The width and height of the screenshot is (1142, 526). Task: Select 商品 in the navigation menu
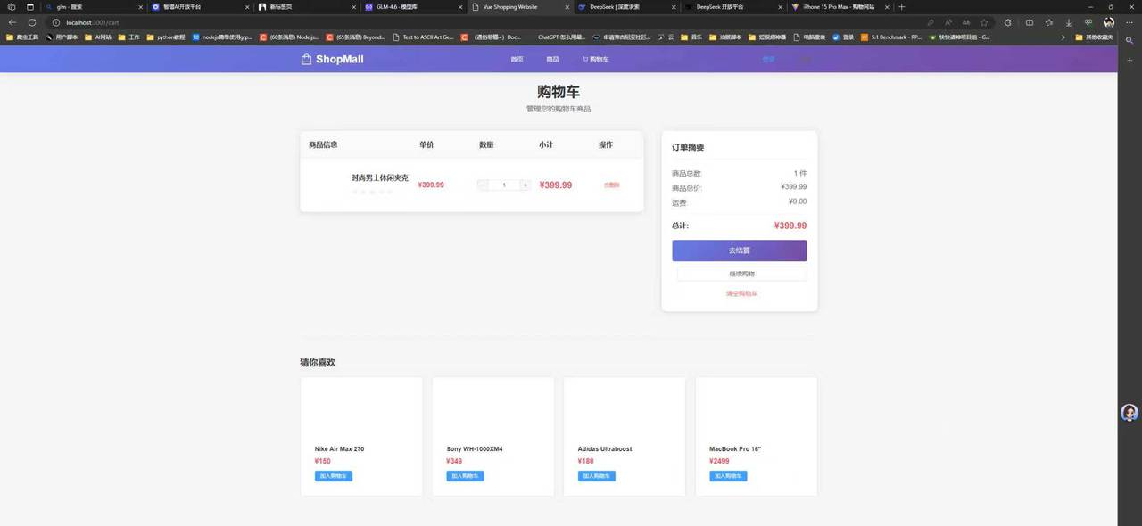click(x=551, y=59)
